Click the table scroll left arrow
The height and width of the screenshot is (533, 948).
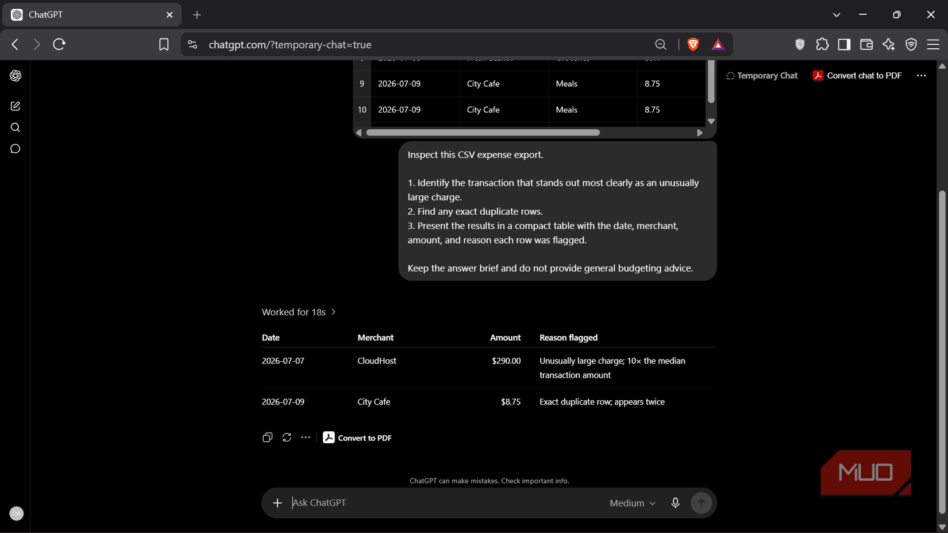pyautogui.click(x=359, y=133)
